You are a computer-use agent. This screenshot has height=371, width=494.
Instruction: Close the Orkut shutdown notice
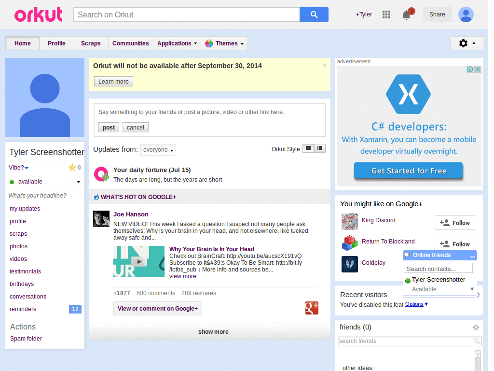tap(324, 66)
